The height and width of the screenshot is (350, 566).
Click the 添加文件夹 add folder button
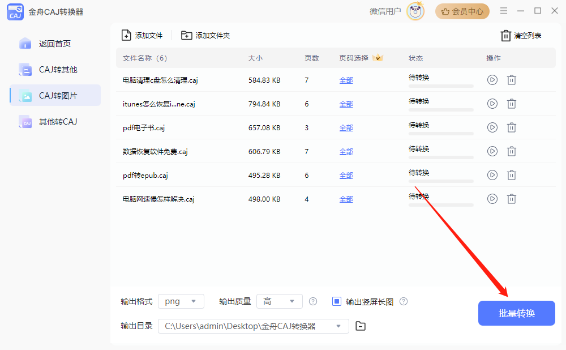pos(205,36)
